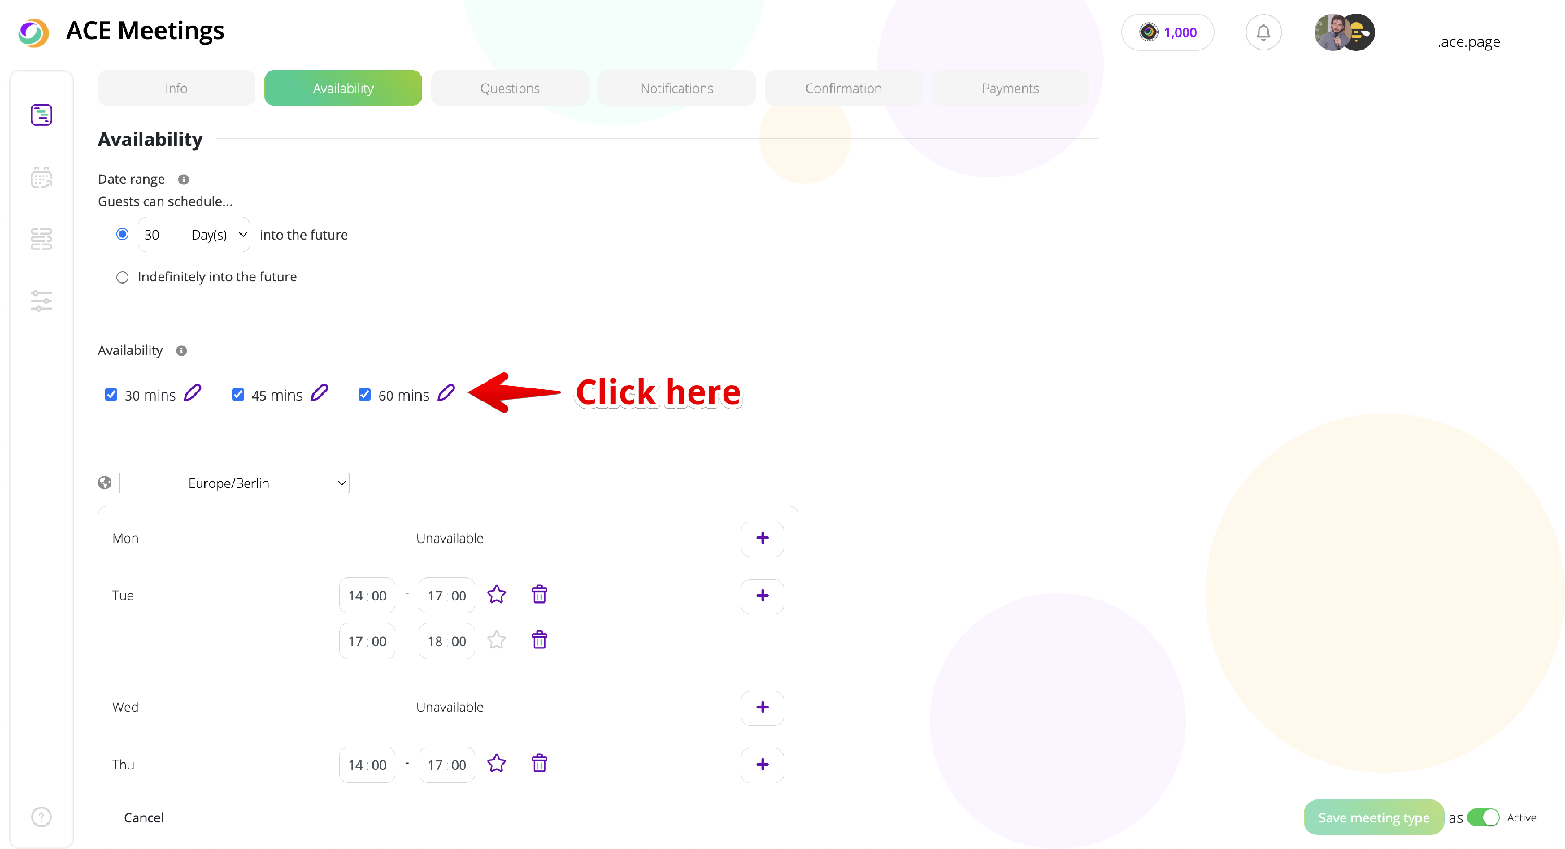Open the Day(s) unit dropdown
This screenshot has height=849, width=1565.
pyautogui.click(x=215, y=235)
